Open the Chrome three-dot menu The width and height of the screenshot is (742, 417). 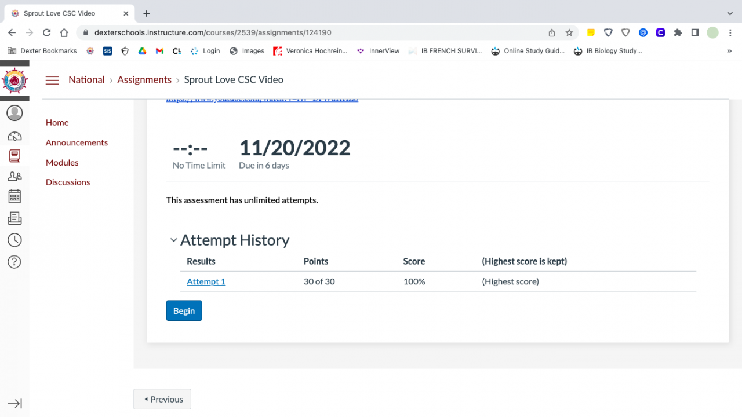pyautogui.click(x=730, y=33)
